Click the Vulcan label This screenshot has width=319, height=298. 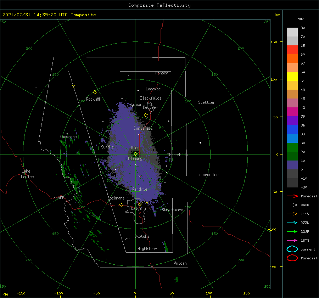point(180,263)
